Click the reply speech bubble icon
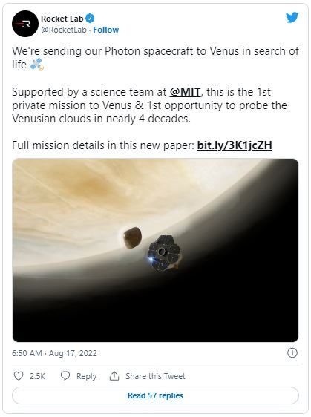Screen dimensions: 311x417 (x=65, y=375)
